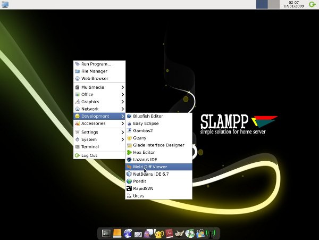Image resolution: width=319 pixels, height=240 pixels.
Task: Open Terminal from the menu
Action: point(99,146)
